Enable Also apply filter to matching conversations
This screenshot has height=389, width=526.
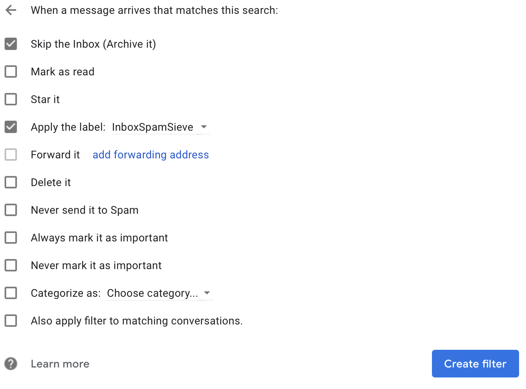(11, 321)
